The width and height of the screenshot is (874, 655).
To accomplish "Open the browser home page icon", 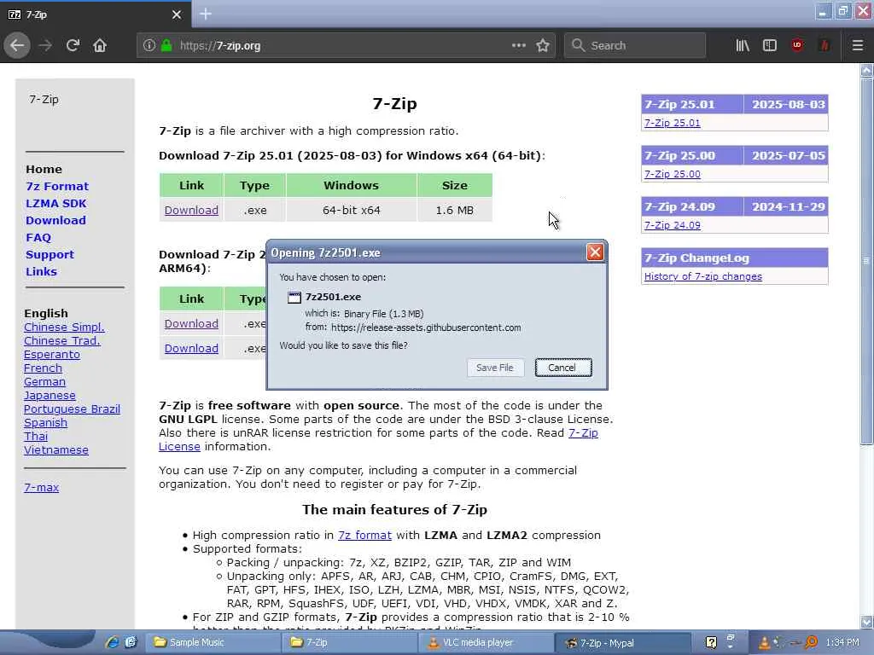I will tap(100, 45).
